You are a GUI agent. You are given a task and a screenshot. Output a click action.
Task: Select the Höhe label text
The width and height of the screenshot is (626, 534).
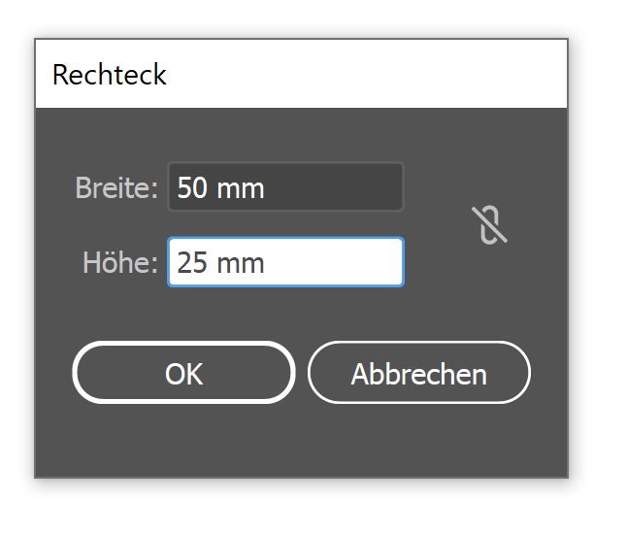(120, 262)
